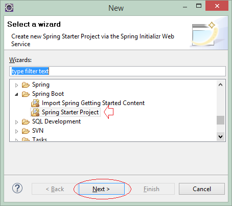The width and height of the screenshot is (232, 206).
Task: Collapse the Spring Boot tree node
Action: coord(16,94)
